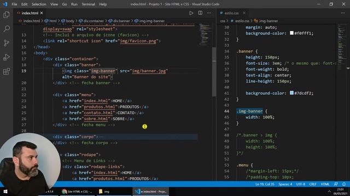Open the Search view in activity bar
This screenshot has height=196, width=350.
point(7,29)
